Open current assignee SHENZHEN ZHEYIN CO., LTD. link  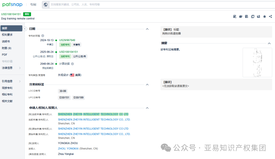click(x=94, y=120)
